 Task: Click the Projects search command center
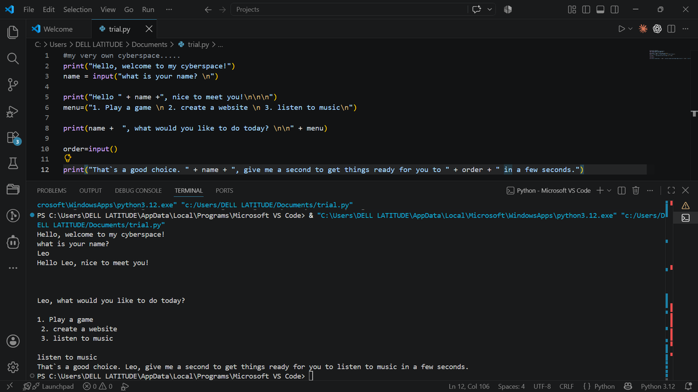tap(348, 9)
